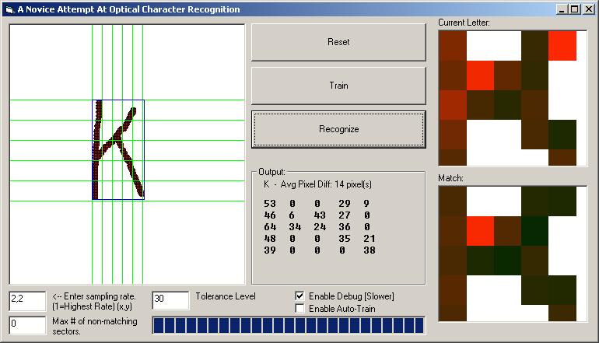Focus the sampling rate field showing 2,2
Image resolution: width=599 pixels, height=343 pixels.
[x=27, y=301]
